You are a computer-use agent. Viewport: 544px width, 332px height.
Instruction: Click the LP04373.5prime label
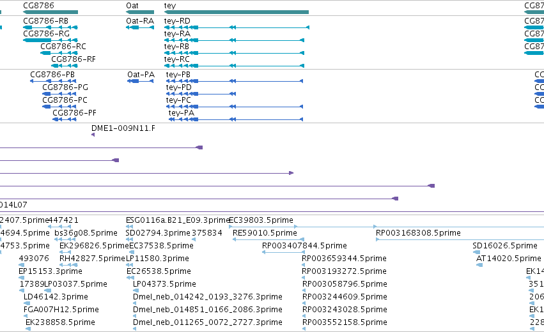point(164,284)
